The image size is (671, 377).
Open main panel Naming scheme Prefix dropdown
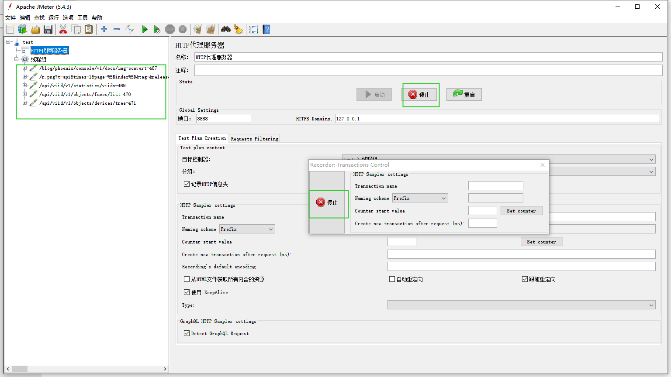(x=247, y=229)
